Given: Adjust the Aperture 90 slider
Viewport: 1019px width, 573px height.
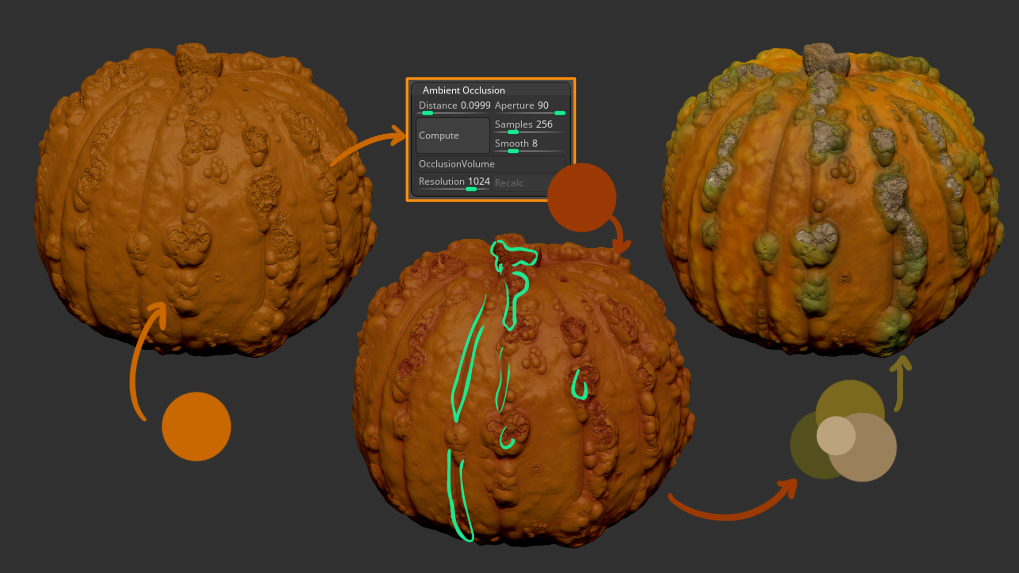Looking at the screenshot, I should 530,107.
